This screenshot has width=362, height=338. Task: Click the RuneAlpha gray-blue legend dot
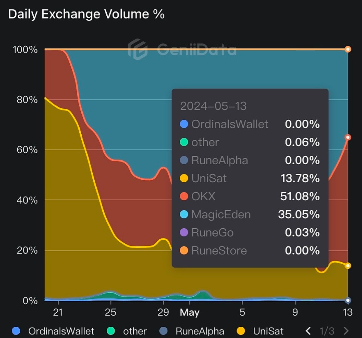(x=163, y=331)
